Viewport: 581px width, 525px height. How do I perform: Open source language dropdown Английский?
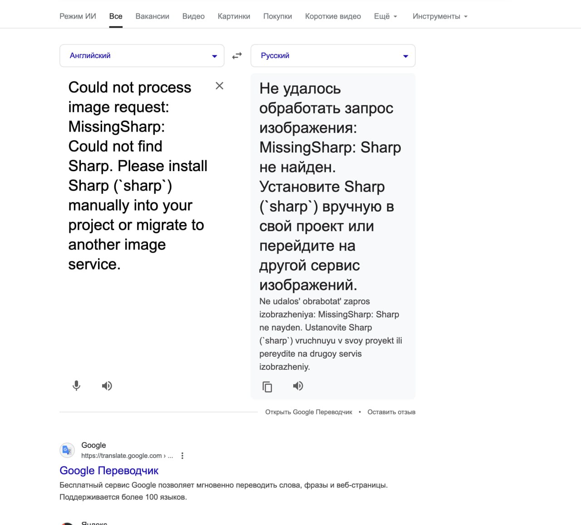pyautogui.click(x=142, y=56)
